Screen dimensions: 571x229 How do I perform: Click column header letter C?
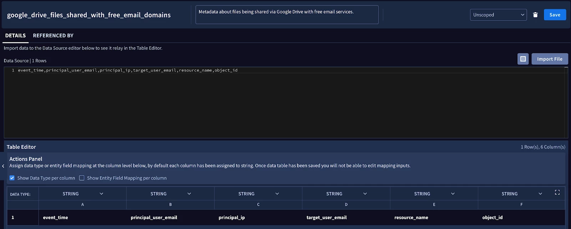tap(258, 204)
